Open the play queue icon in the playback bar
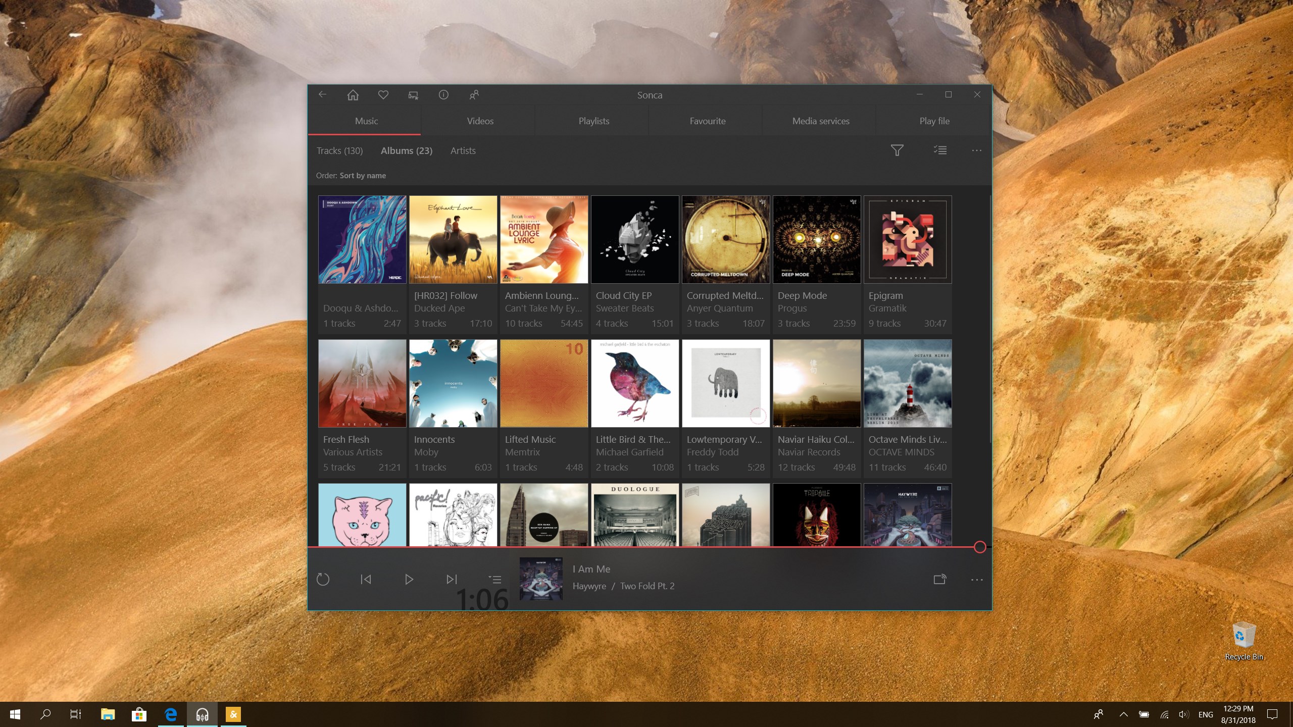 tap(495, 579)
